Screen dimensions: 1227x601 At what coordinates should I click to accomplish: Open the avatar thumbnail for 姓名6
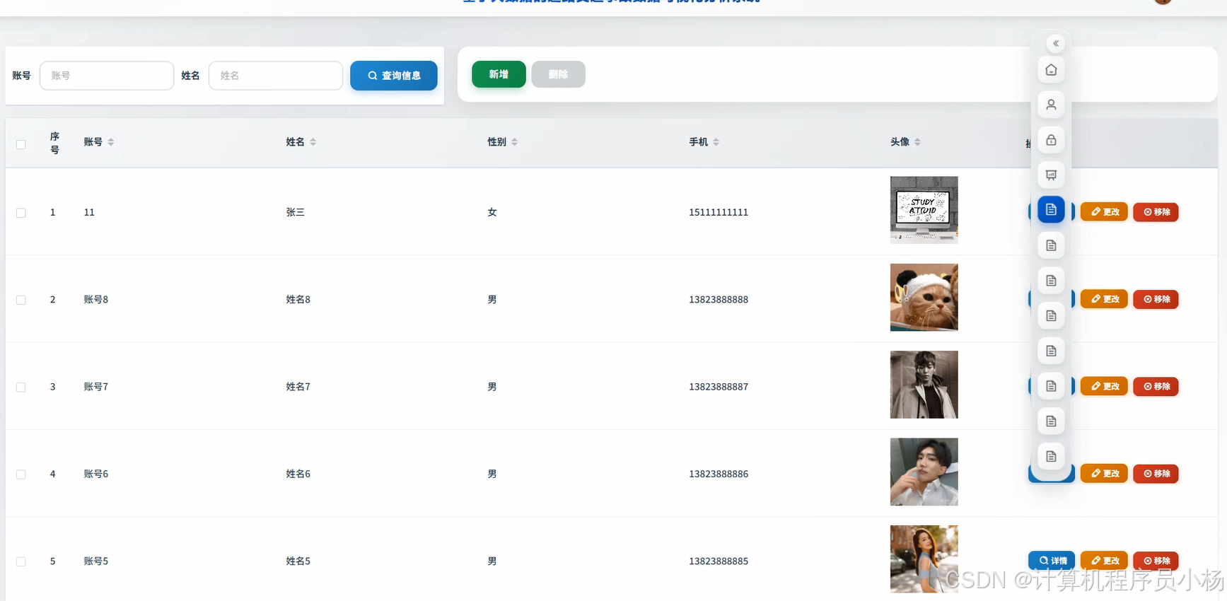924,472
